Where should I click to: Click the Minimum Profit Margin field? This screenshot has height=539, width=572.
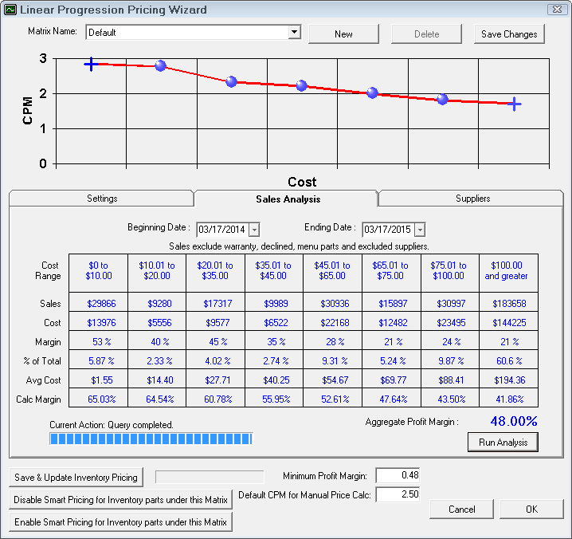point(397,475)
